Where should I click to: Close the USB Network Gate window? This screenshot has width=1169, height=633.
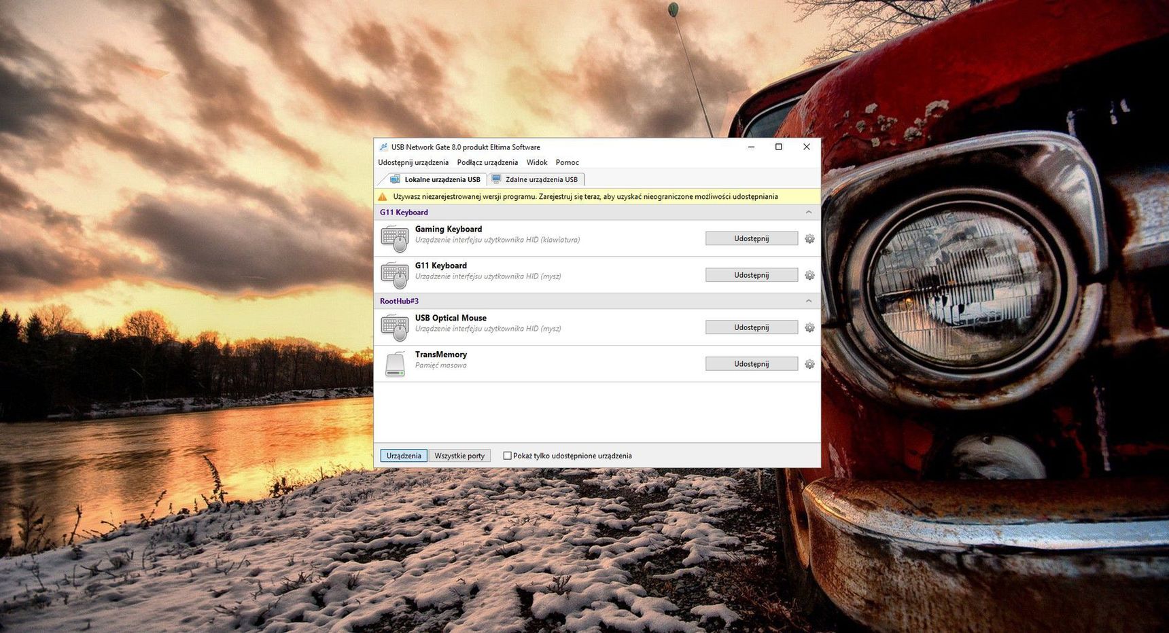click(x=807, y=147)
